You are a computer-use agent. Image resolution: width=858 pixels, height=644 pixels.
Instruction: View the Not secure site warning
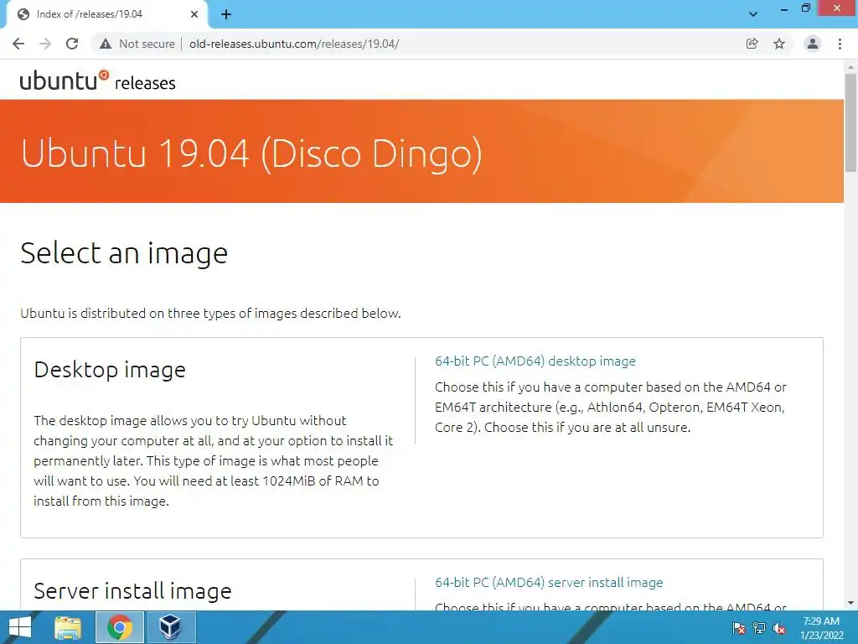(137, 44)
